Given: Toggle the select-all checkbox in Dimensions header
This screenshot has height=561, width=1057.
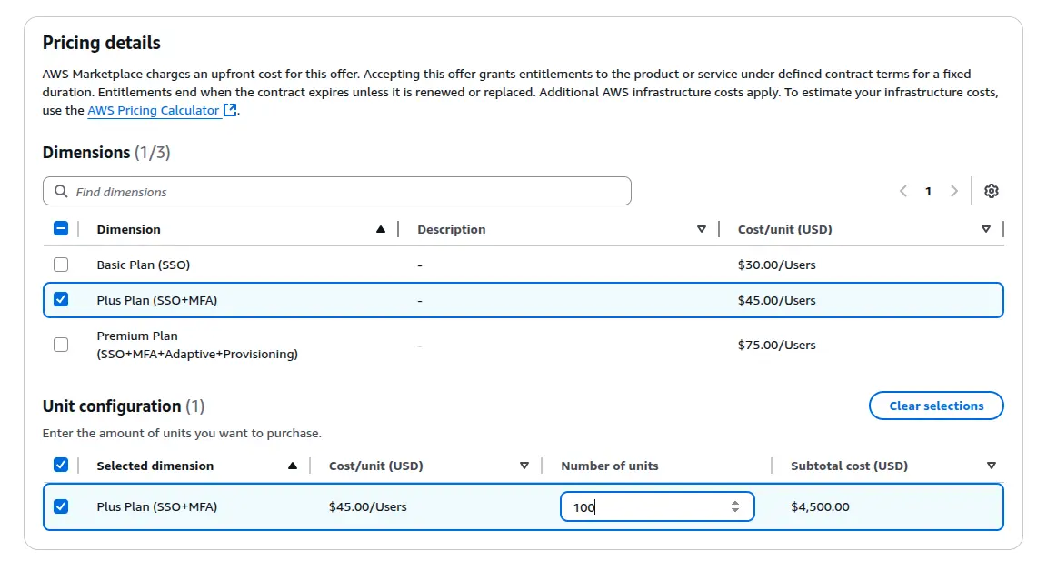Looking at the screenshot, I should point(61,228).
